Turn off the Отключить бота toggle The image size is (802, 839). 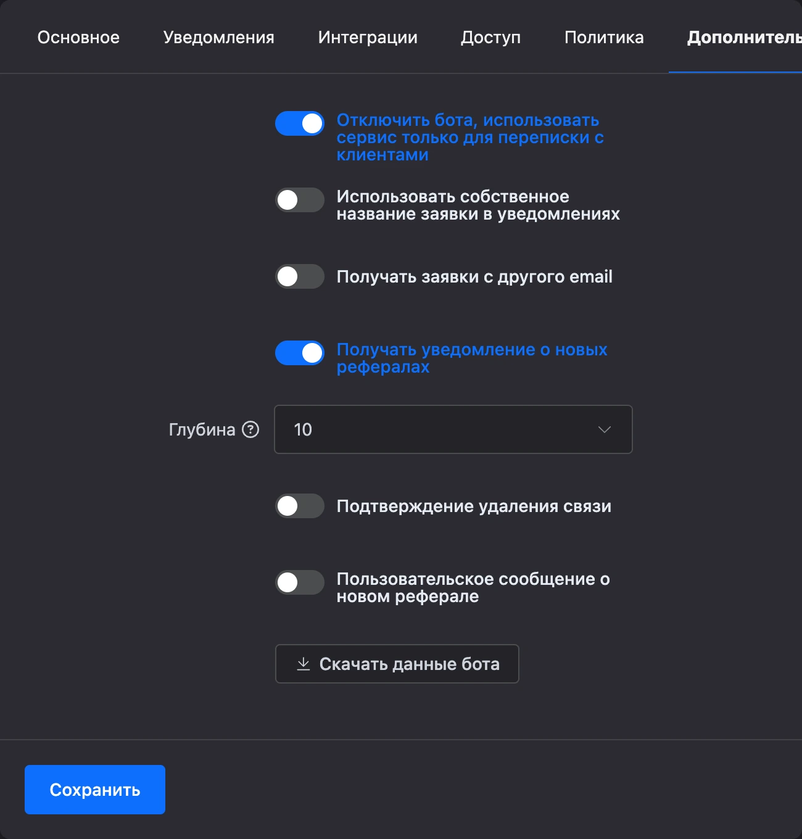click(300, 123)
